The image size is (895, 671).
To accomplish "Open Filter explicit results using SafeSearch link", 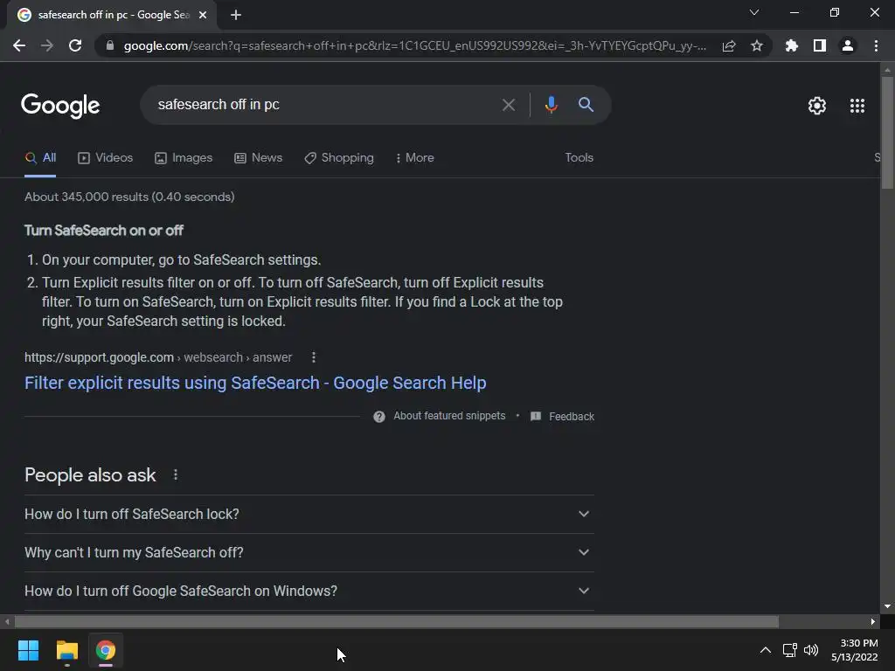I will [255, 383].
